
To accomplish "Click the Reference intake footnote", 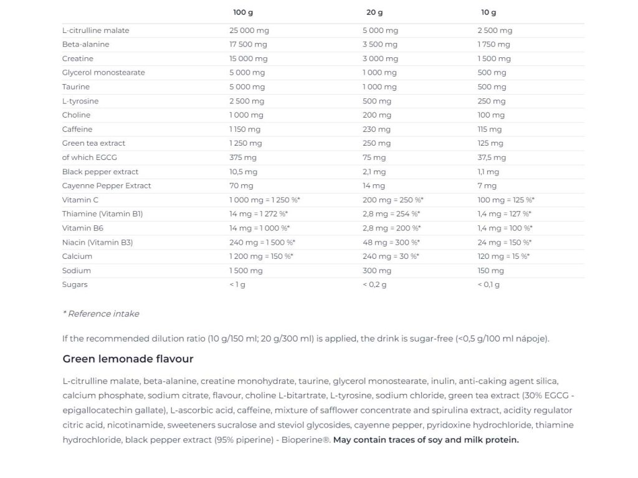I will click(x=101, y=314).
